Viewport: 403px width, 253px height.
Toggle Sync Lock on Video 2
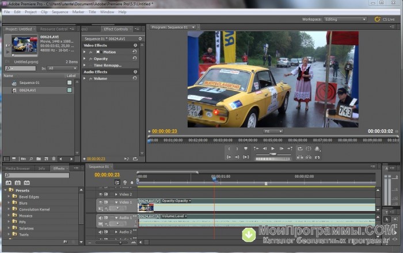(106, 194)
